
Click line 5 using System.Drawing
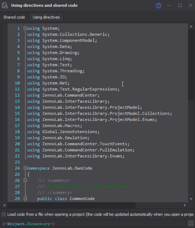(x=53, y=53)
